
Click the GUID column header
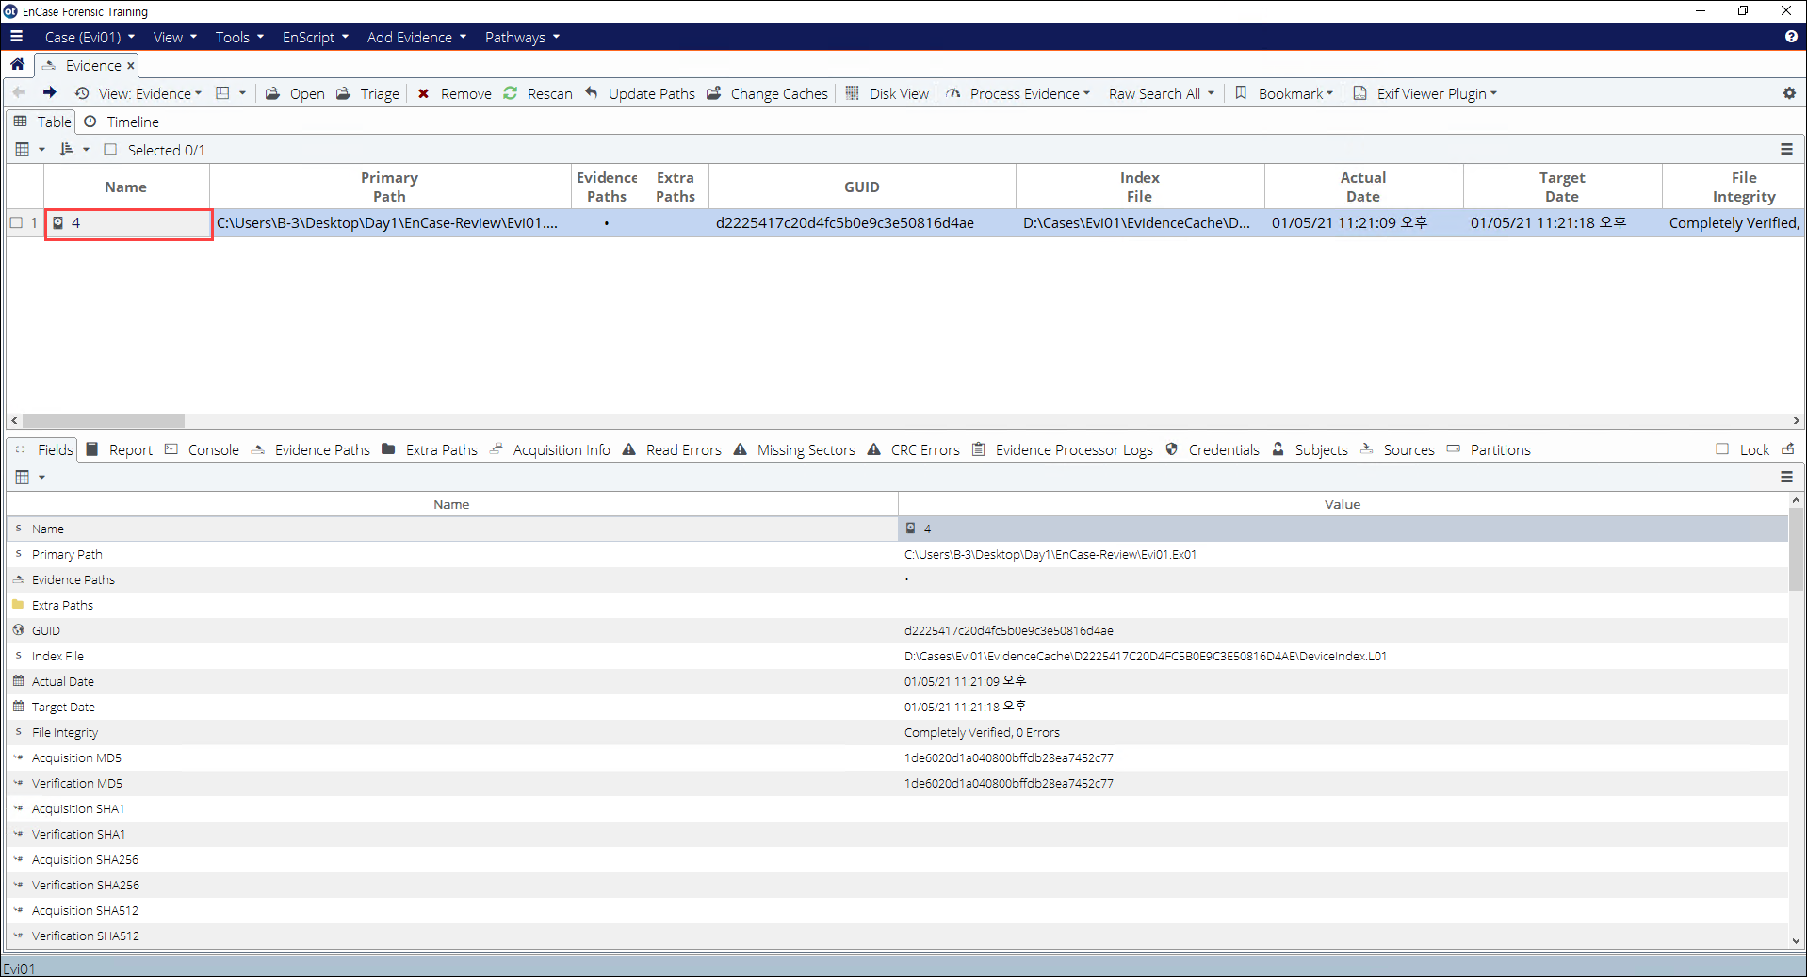(862, 187)
